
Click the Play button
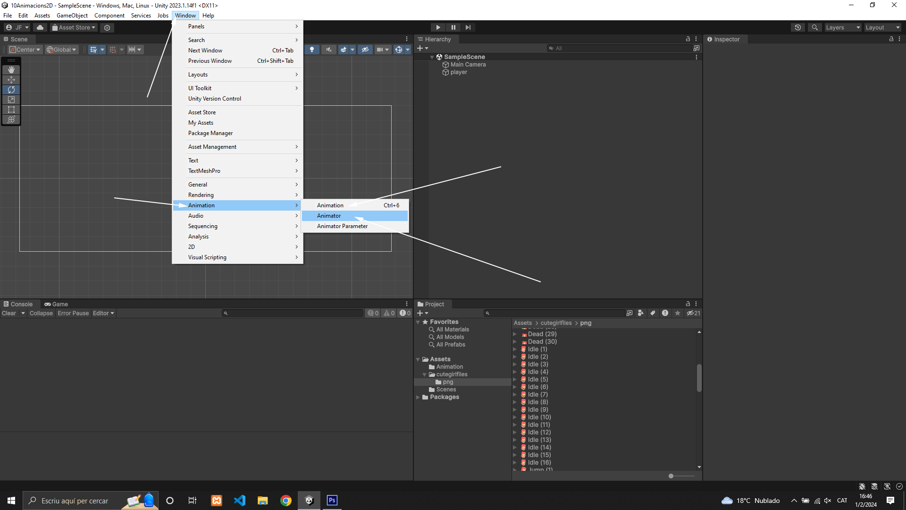(x=438, y=27)
